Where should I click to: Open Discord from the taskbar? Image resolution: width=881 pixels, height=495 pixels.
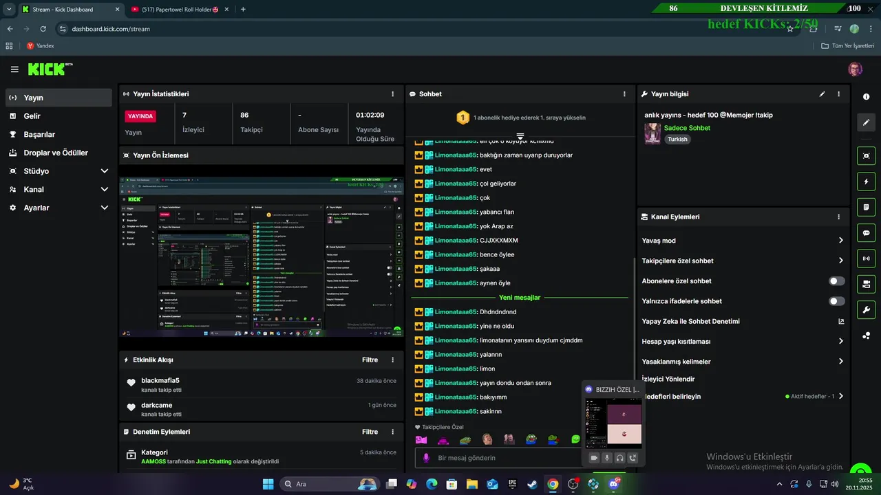[613, 484]
